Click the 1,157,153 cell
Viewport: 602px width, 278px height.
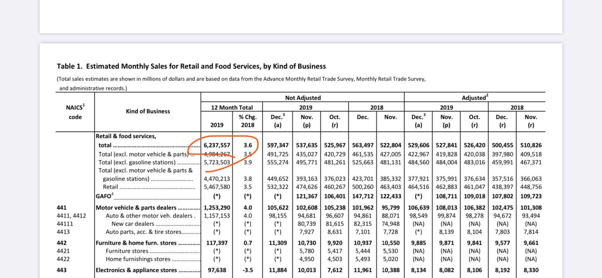point(217,216)
